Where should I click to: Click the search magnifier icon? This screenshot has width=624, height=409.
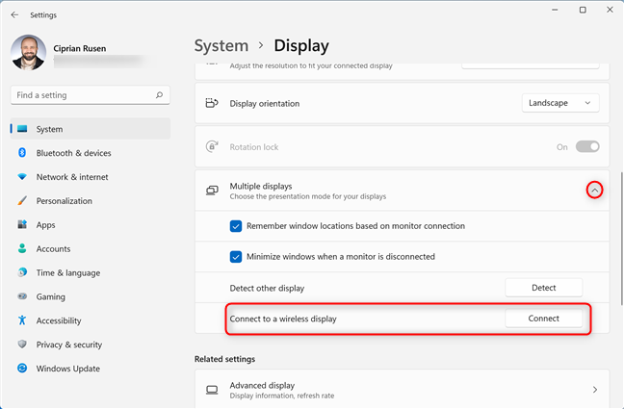(x=159, y=95)
